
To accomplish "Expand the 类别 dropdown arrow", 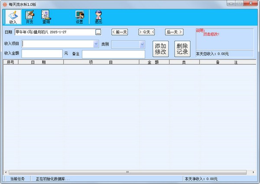I will click(142, 45).
